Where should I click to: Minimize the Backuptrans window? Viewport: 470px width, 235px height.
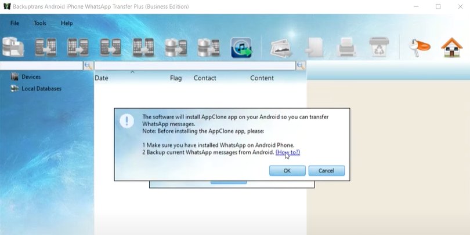(x=416, y=6)
